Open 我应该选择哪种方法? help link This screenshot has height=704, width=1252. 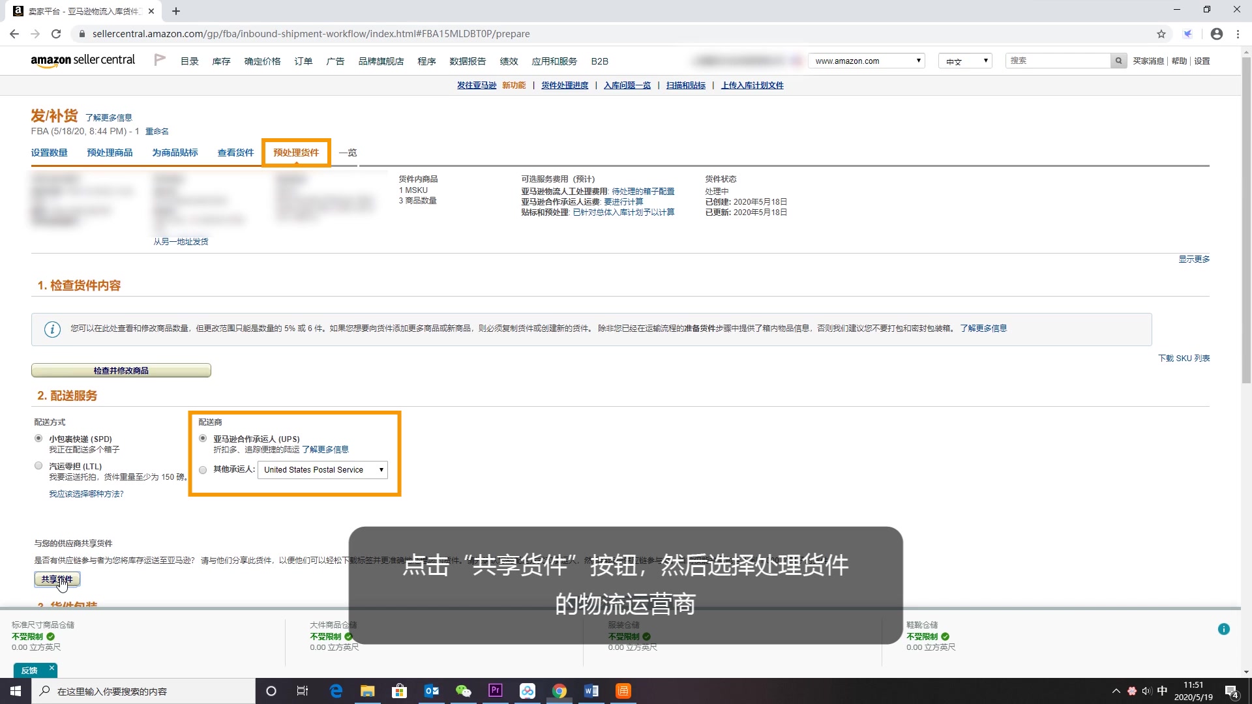pos(86,494)
